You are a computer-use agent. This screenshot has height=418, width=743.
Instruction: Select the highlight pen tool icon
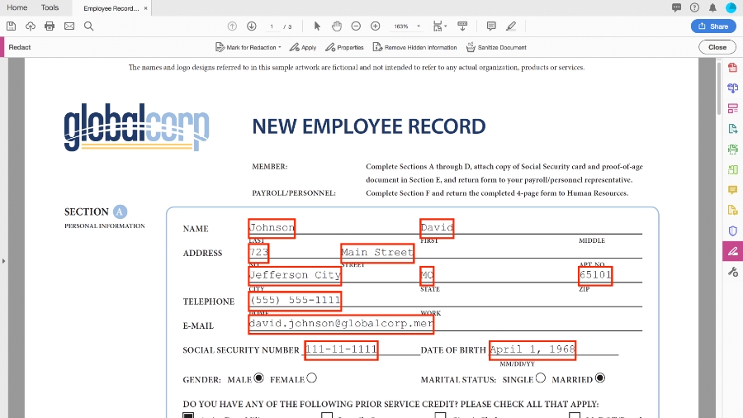coord(511,26)
